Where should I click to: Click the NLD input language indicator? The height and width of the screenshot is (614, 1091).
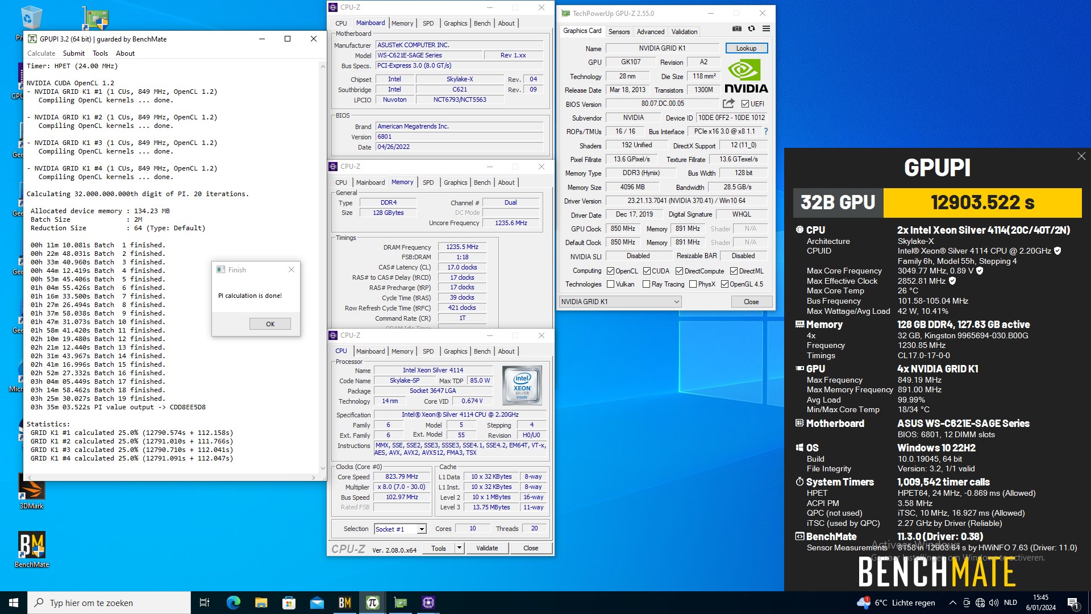(x=1010, y=603)
